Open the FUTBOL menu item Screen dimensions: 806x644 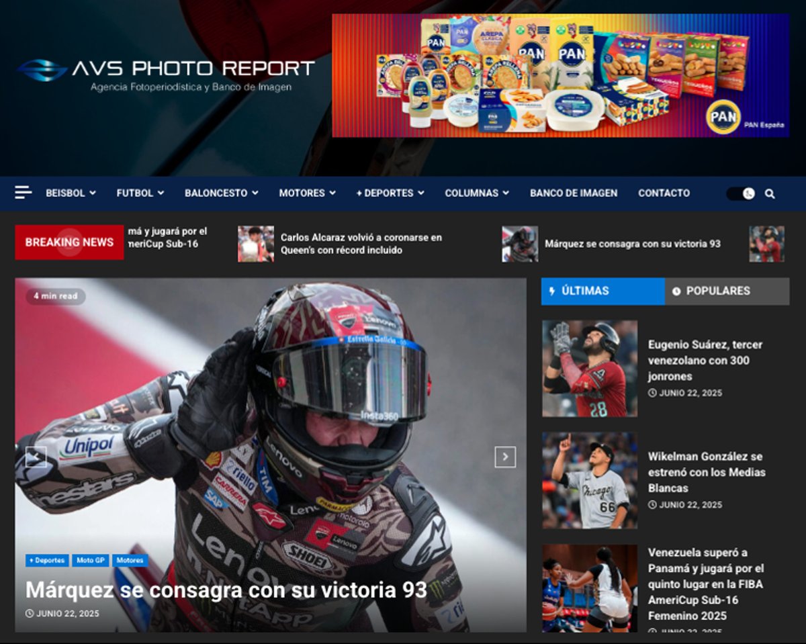[135, 193]
